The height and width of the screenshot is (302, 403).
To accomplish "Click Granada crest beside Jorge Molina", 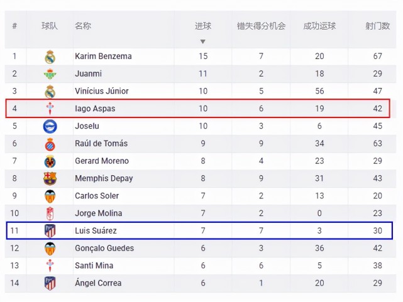I will click(x=50, y=213).
